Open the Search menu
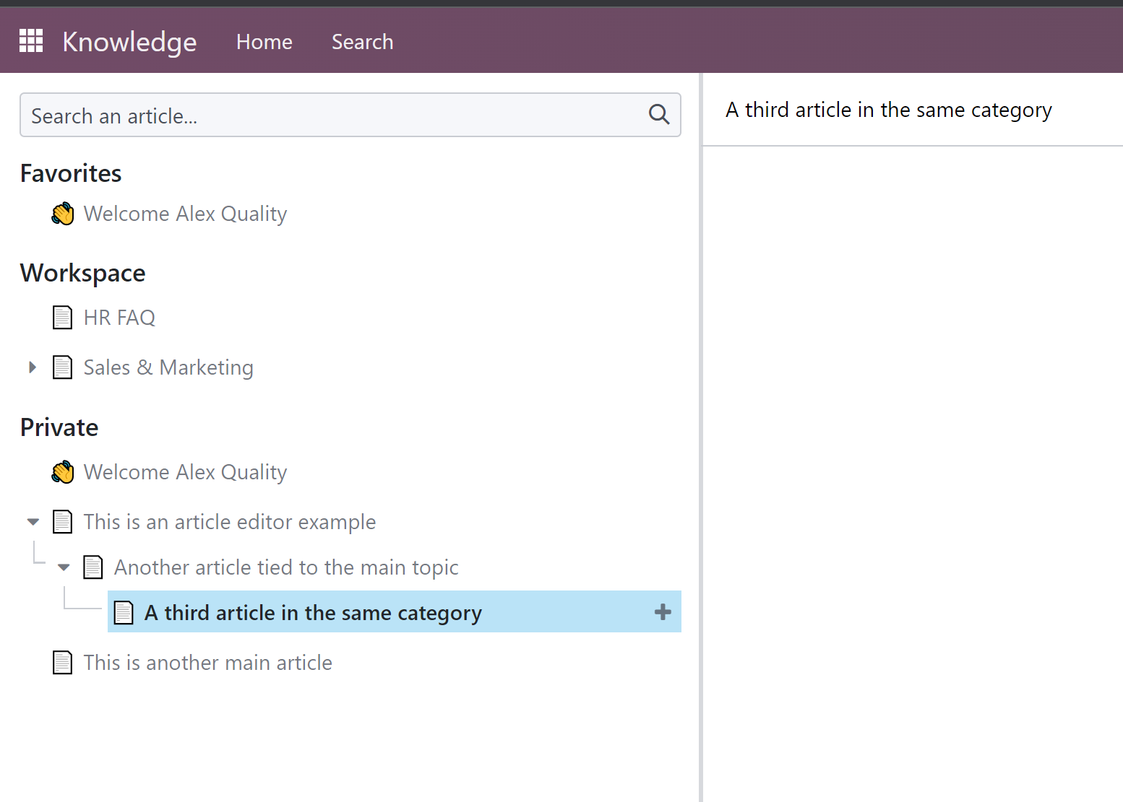 [362, 42]
